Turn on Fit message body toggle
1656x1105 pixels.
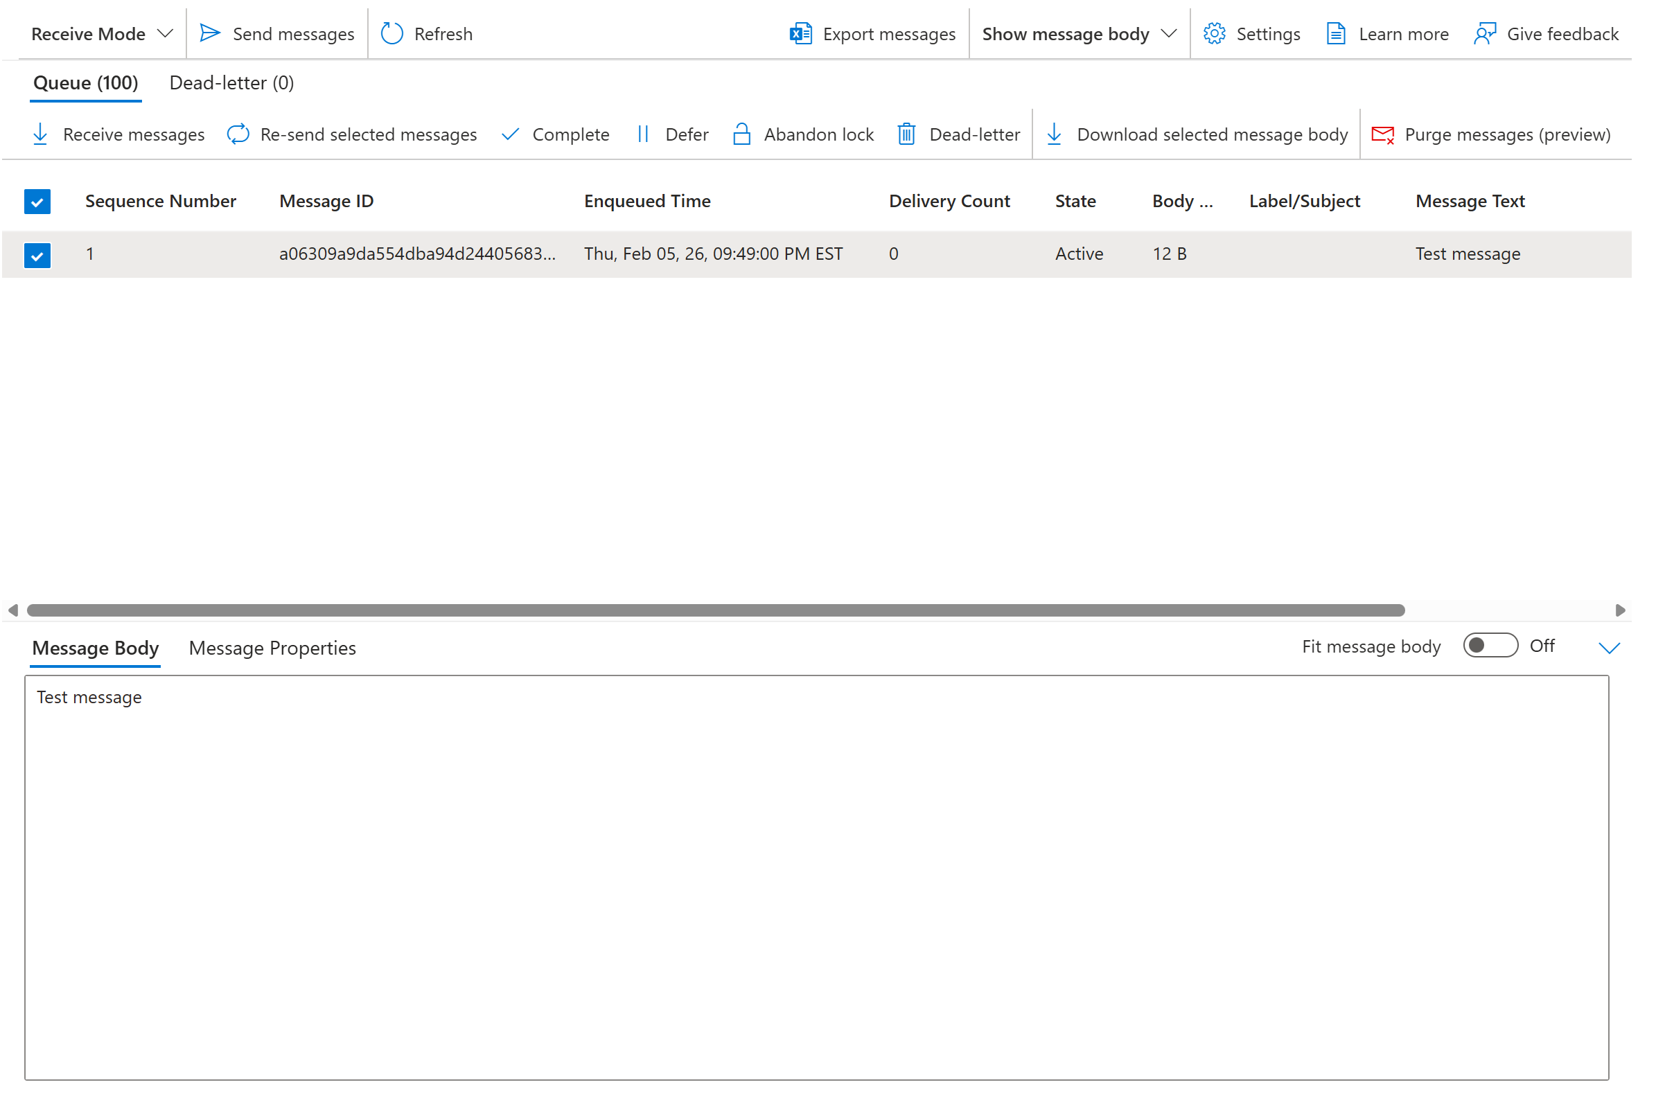click(1490, 646)
